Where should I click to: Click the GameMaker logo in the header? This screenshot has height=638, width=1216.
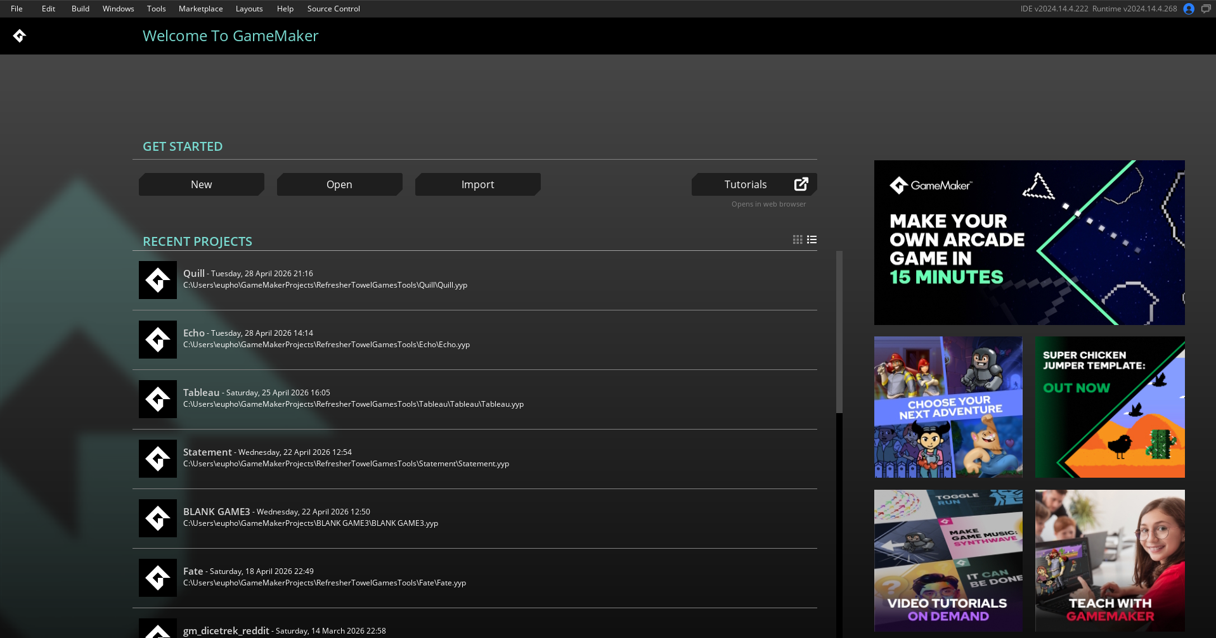[20, 35]
